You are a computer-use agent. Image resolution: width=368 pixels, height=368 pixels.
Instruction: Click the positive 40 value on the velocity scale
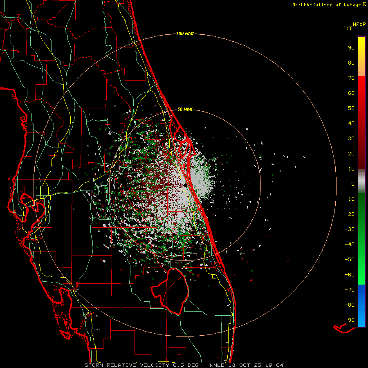coord(351,123)
